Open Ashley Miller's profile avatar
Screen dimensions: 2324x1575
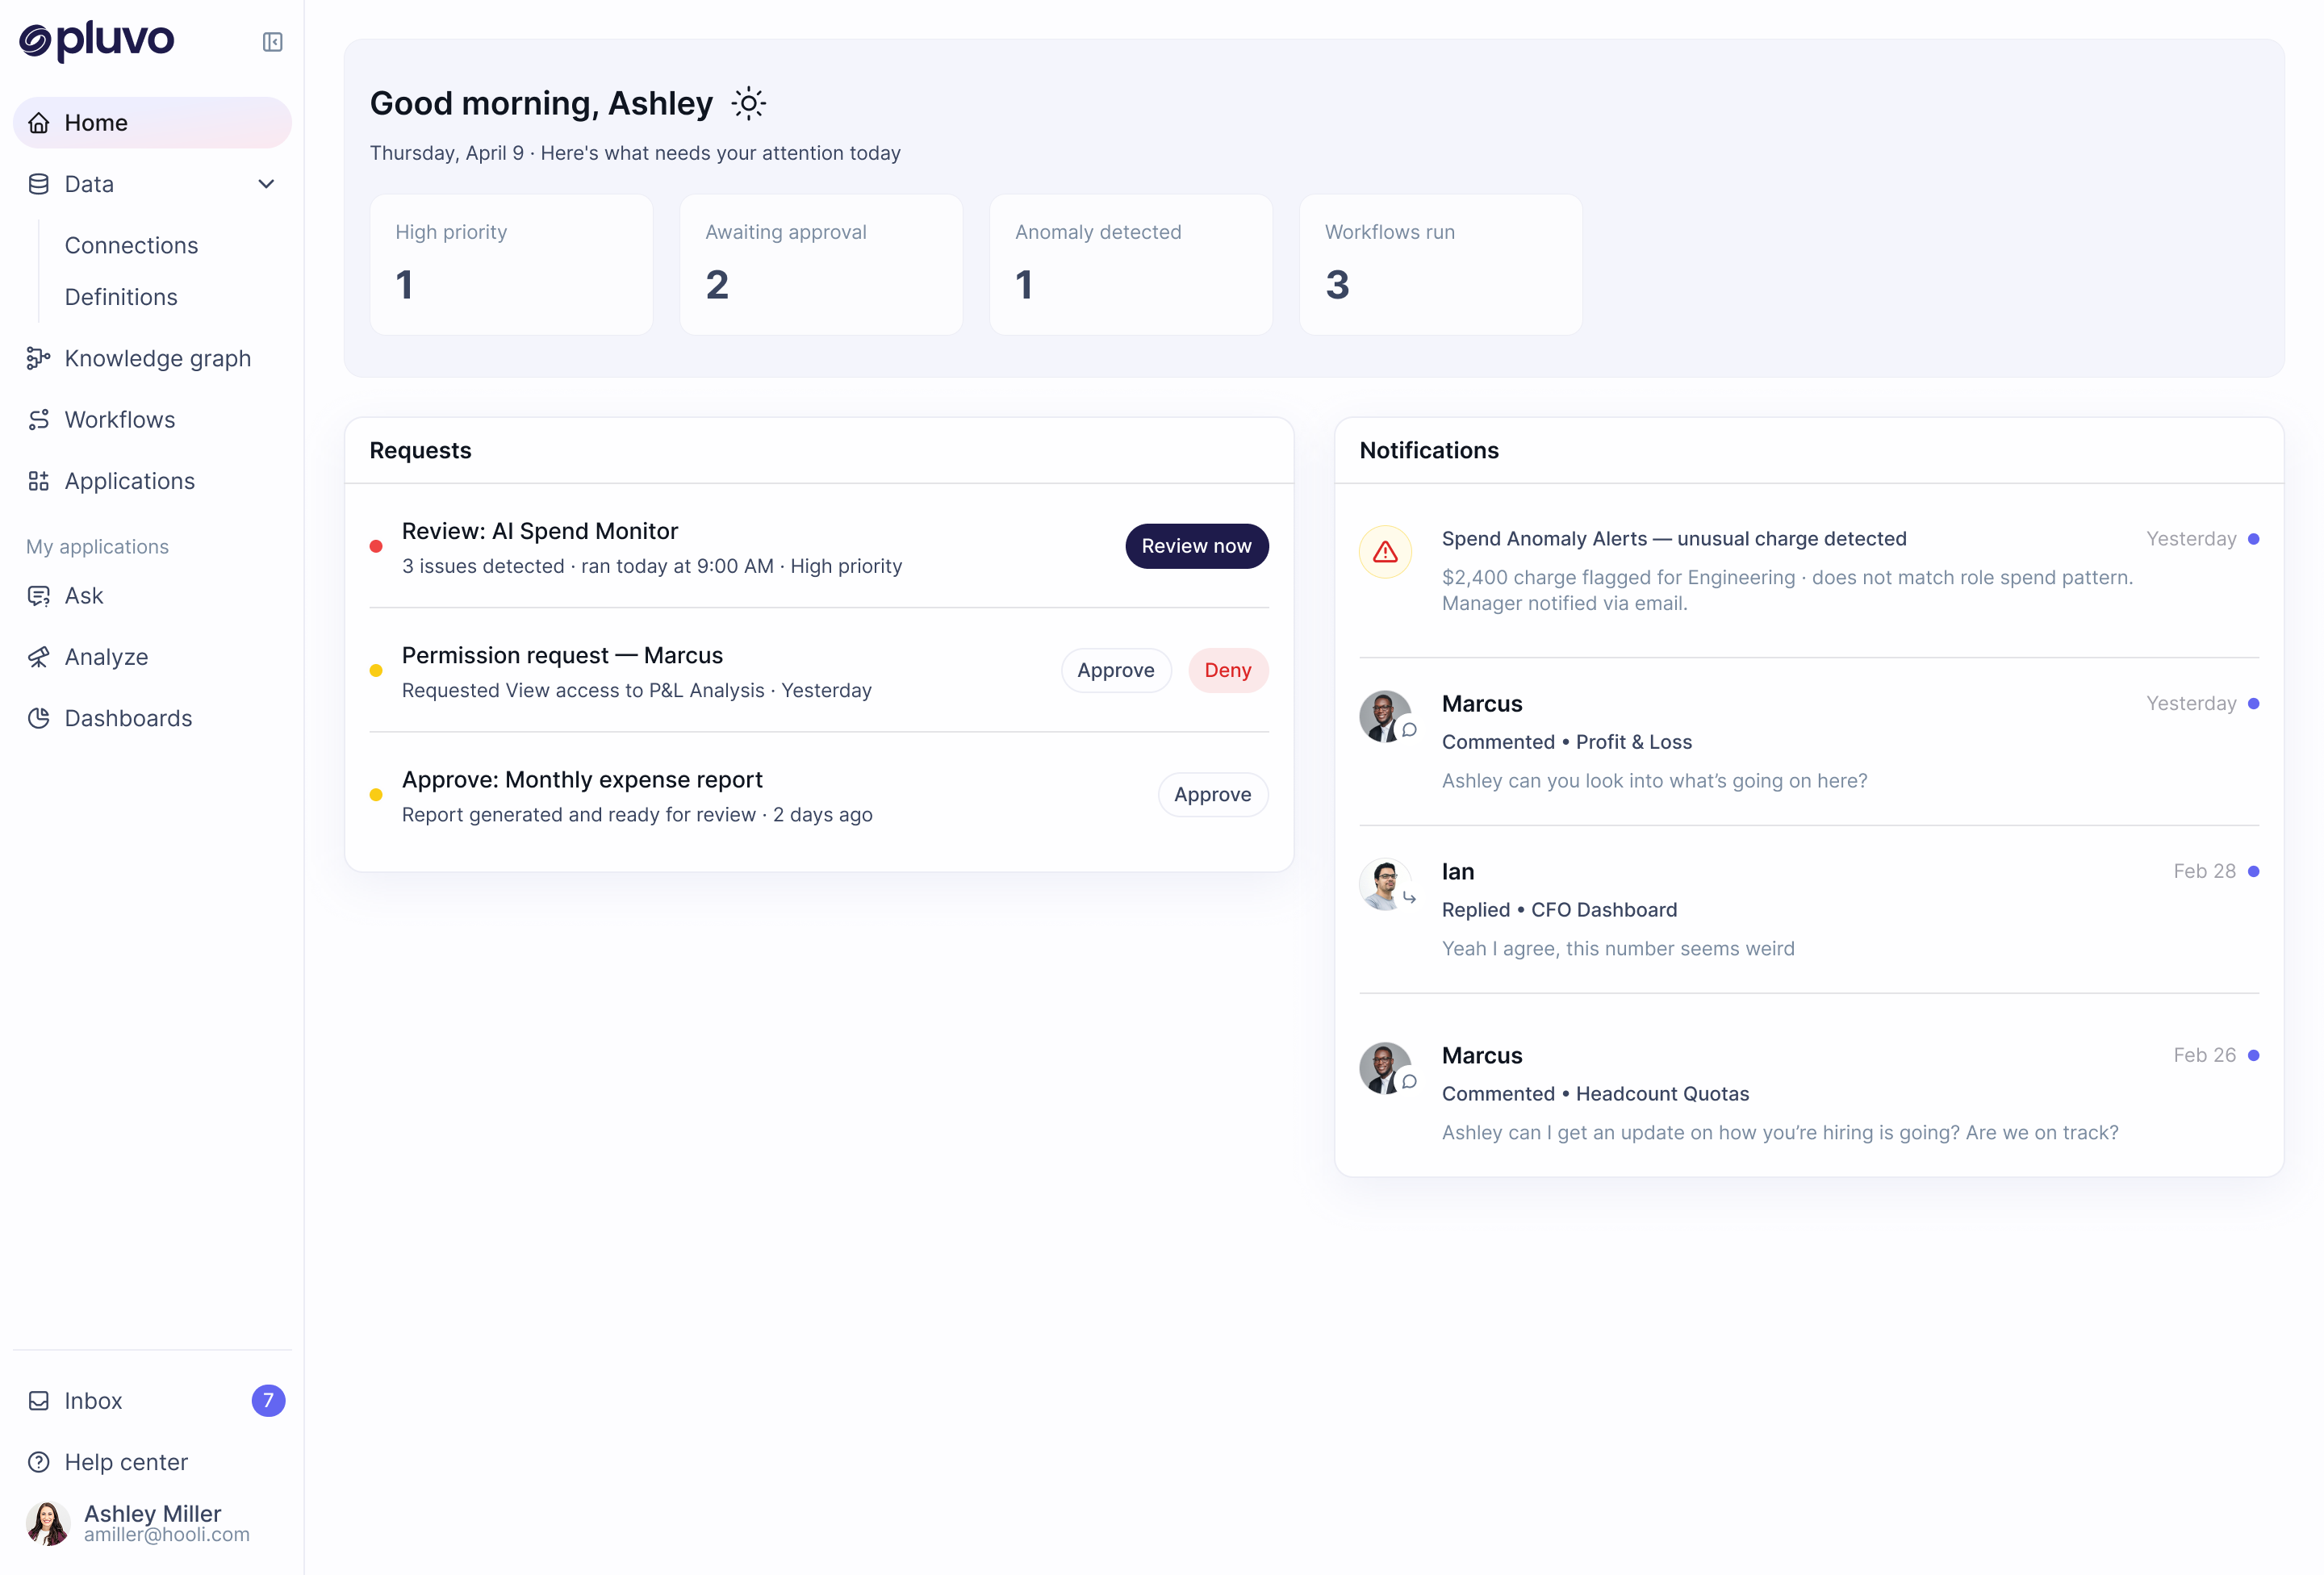[47, 1523]
